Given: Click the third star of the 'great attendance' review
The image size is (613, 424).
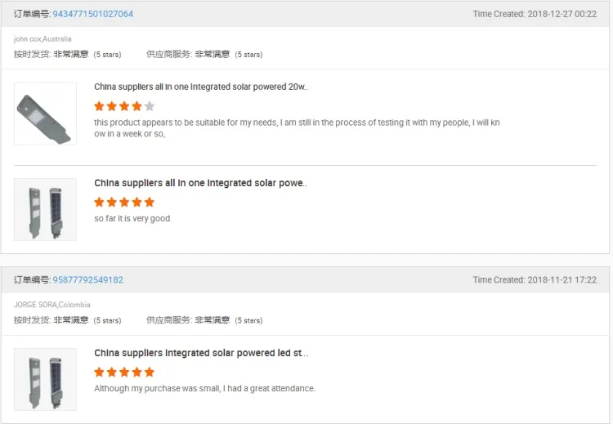Looking at the screenshot, I should (x=124, y=372).
